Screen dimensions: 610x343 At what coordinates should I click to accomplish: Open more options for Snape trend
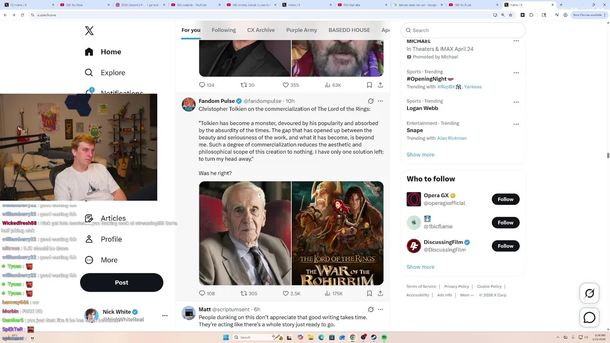(x=516, y=124)
